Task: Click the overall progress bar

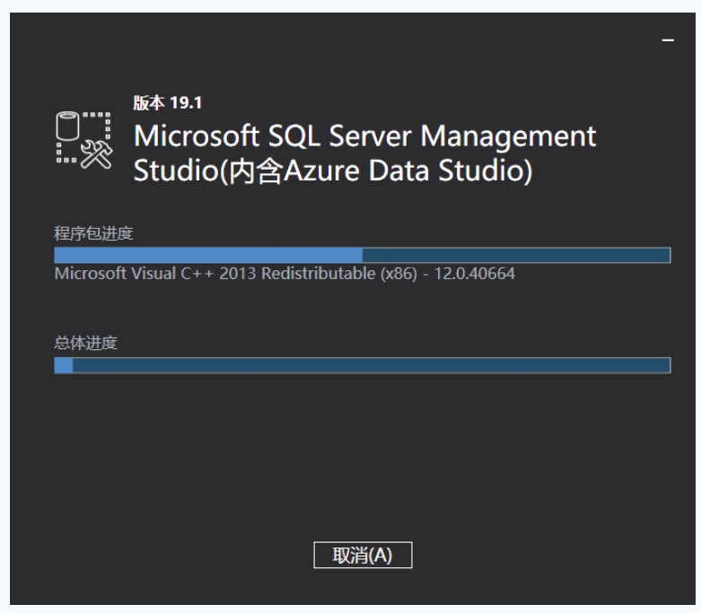Action: (362, 365)
